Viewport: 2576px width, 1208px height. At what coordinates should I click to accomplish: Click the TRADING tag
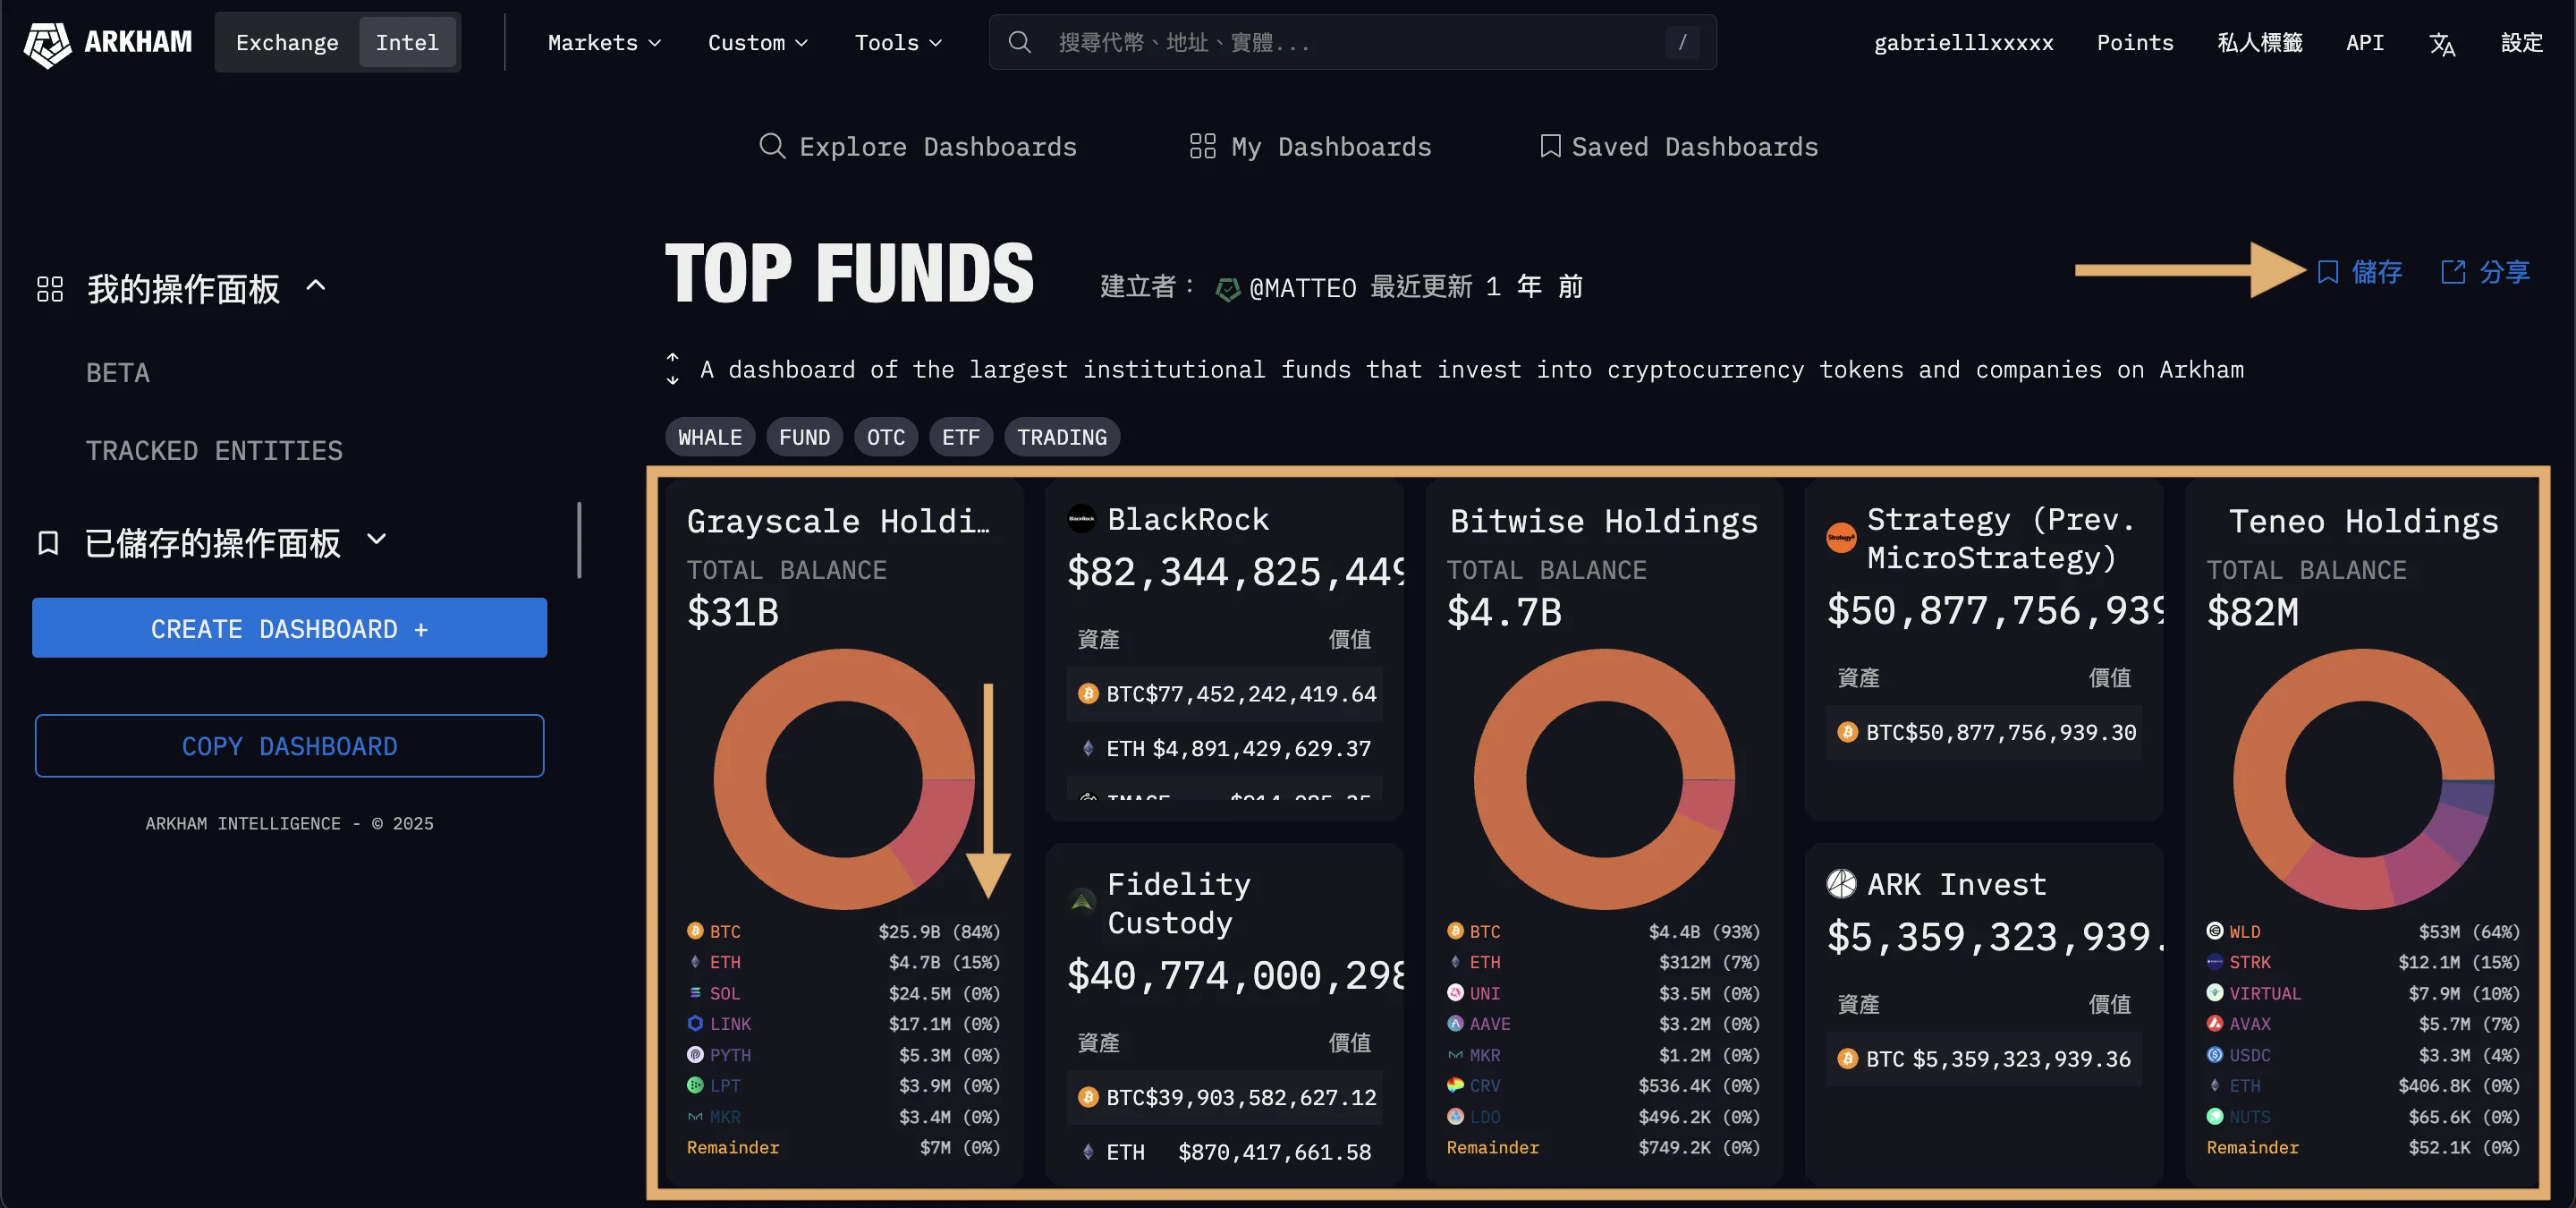pyautogui.click(x=1062, y=437)
